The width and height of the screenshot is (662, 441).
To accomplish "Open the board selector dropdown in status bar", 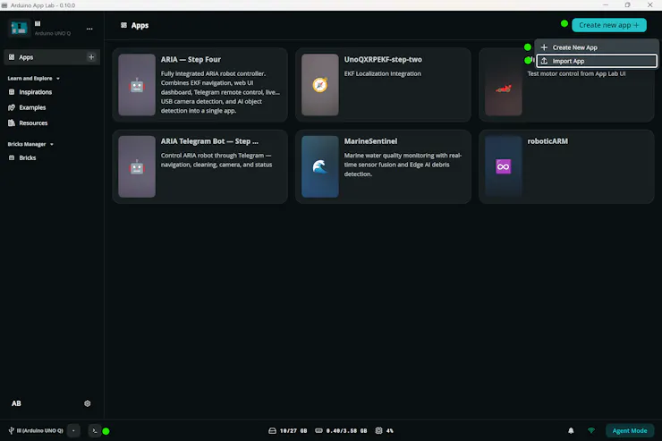I will [x=73, y=430].
